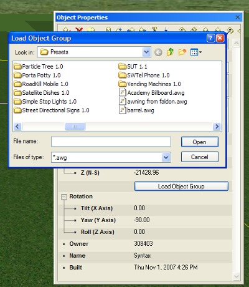249x287 pixels.
Task: Open the Particle Tree 1.0 folder
Action: click(x=39, y=67)
